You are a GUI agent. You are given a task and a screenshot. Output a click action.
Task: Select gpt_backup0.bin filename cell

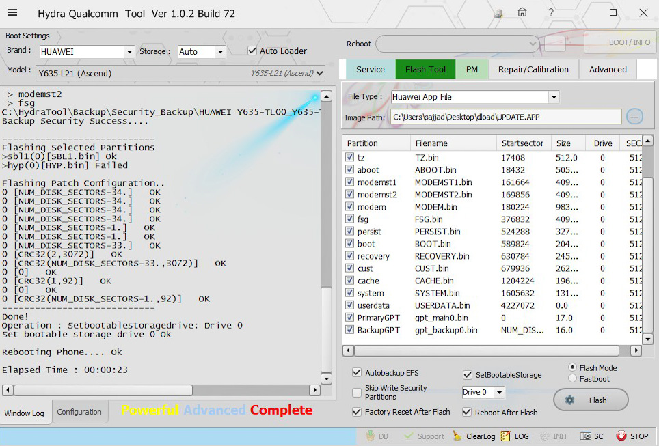pyautogui.click(x=446, y=330)
